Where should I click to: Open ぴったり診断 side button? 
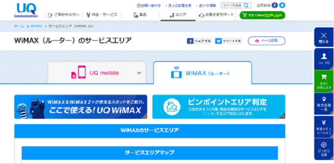click(324, 149)
